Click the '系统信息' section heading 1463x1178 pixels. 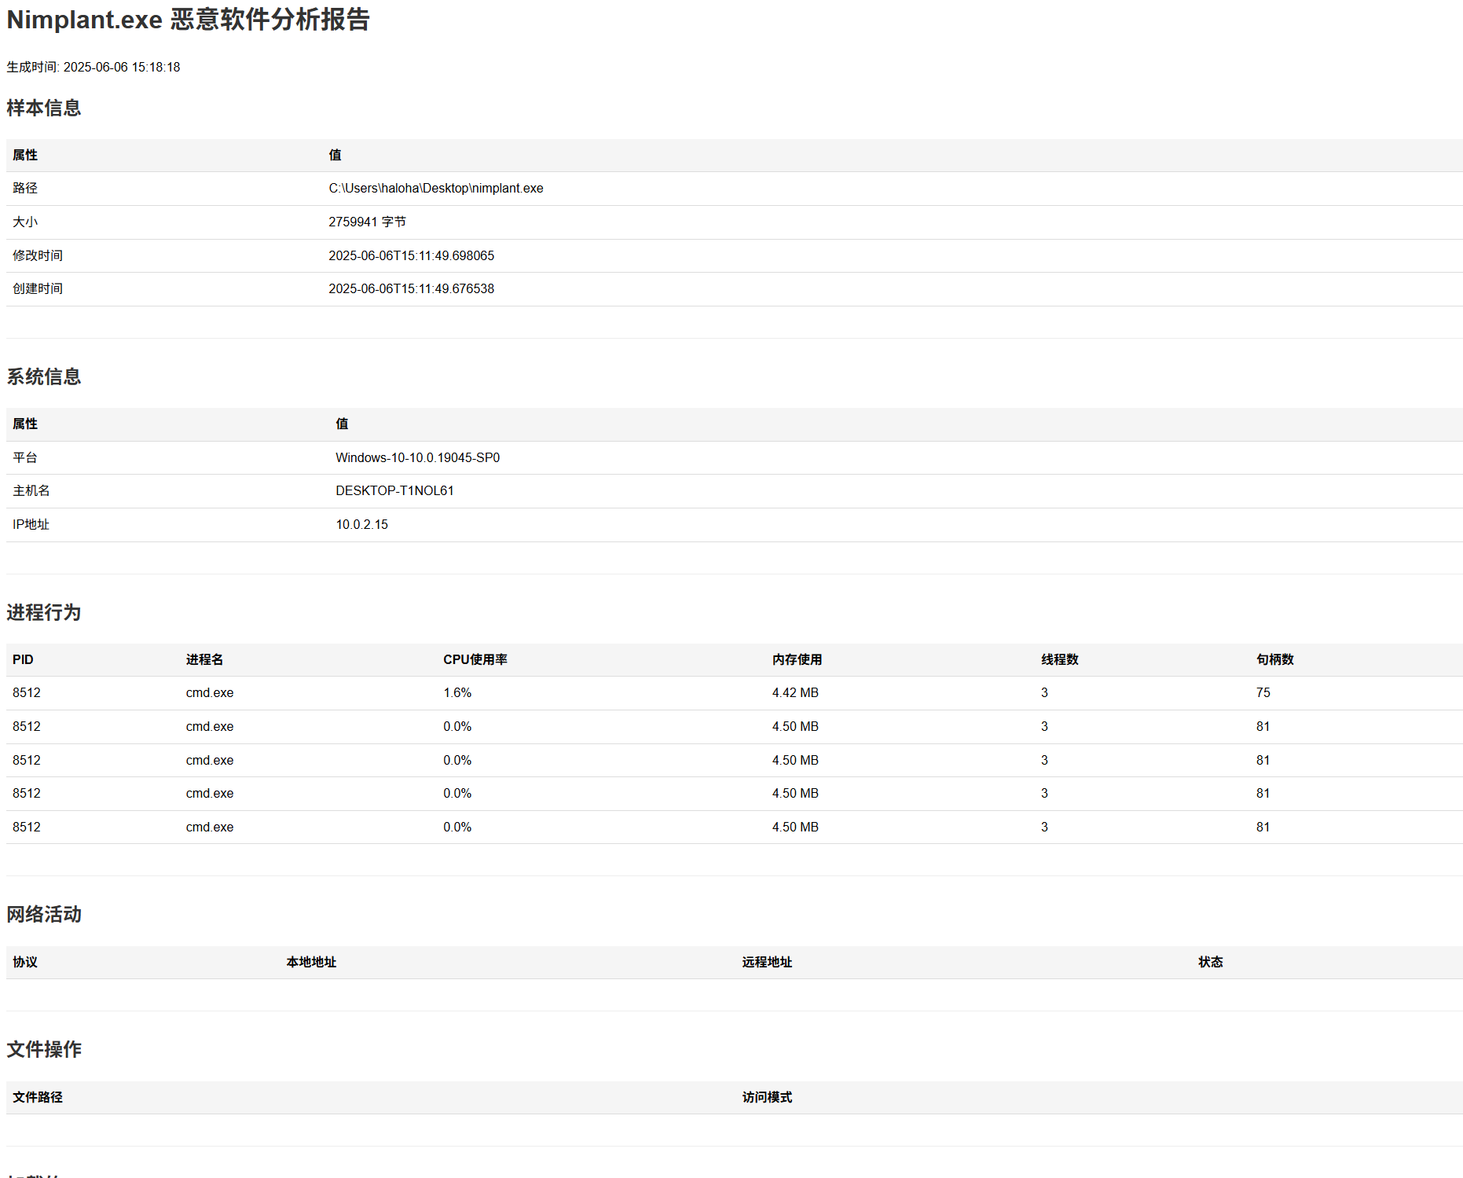(x=44, y=376)
